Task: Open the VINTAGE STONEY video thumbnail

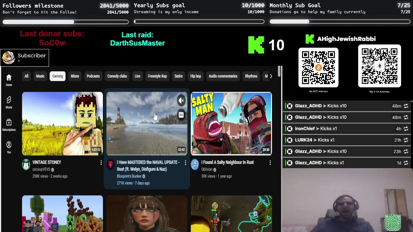Action: coord(62,124)
